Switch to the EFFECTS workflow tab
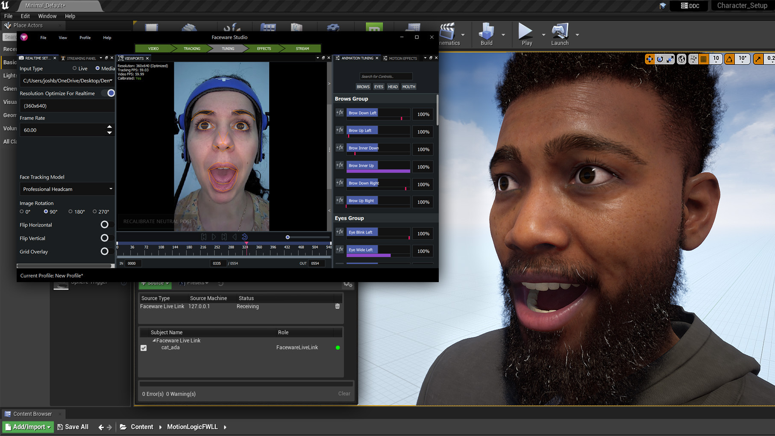 [x=264, y=48]
